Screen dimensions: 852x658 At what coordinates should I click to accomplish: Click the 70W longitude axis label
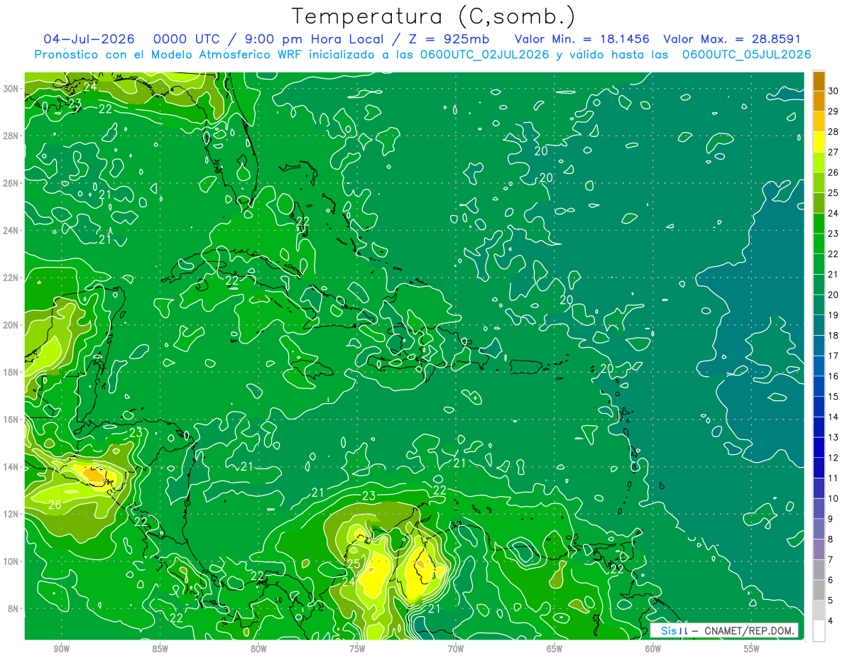click(456, 649)
